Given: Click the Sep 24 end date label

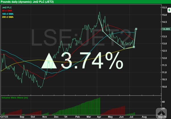Looking at the screenshot, I should [162, 117].
